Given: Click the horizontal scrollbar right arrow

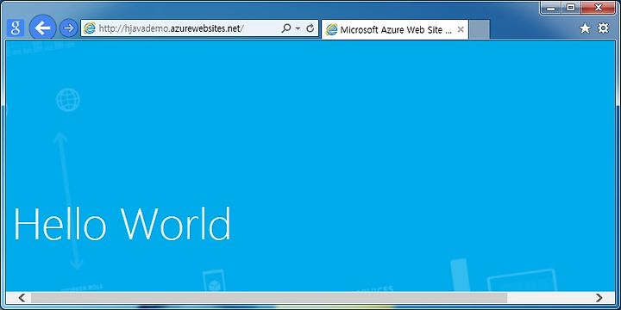Looking at the screenshot, I should tap(599, 298).
